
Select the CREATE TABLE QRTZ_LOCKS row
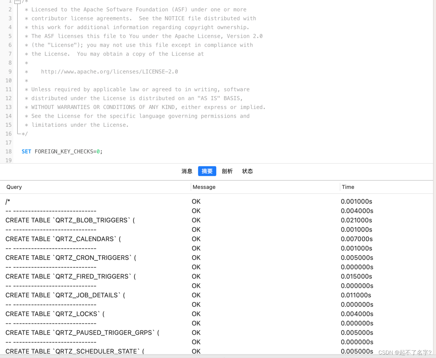coord(55,314)
